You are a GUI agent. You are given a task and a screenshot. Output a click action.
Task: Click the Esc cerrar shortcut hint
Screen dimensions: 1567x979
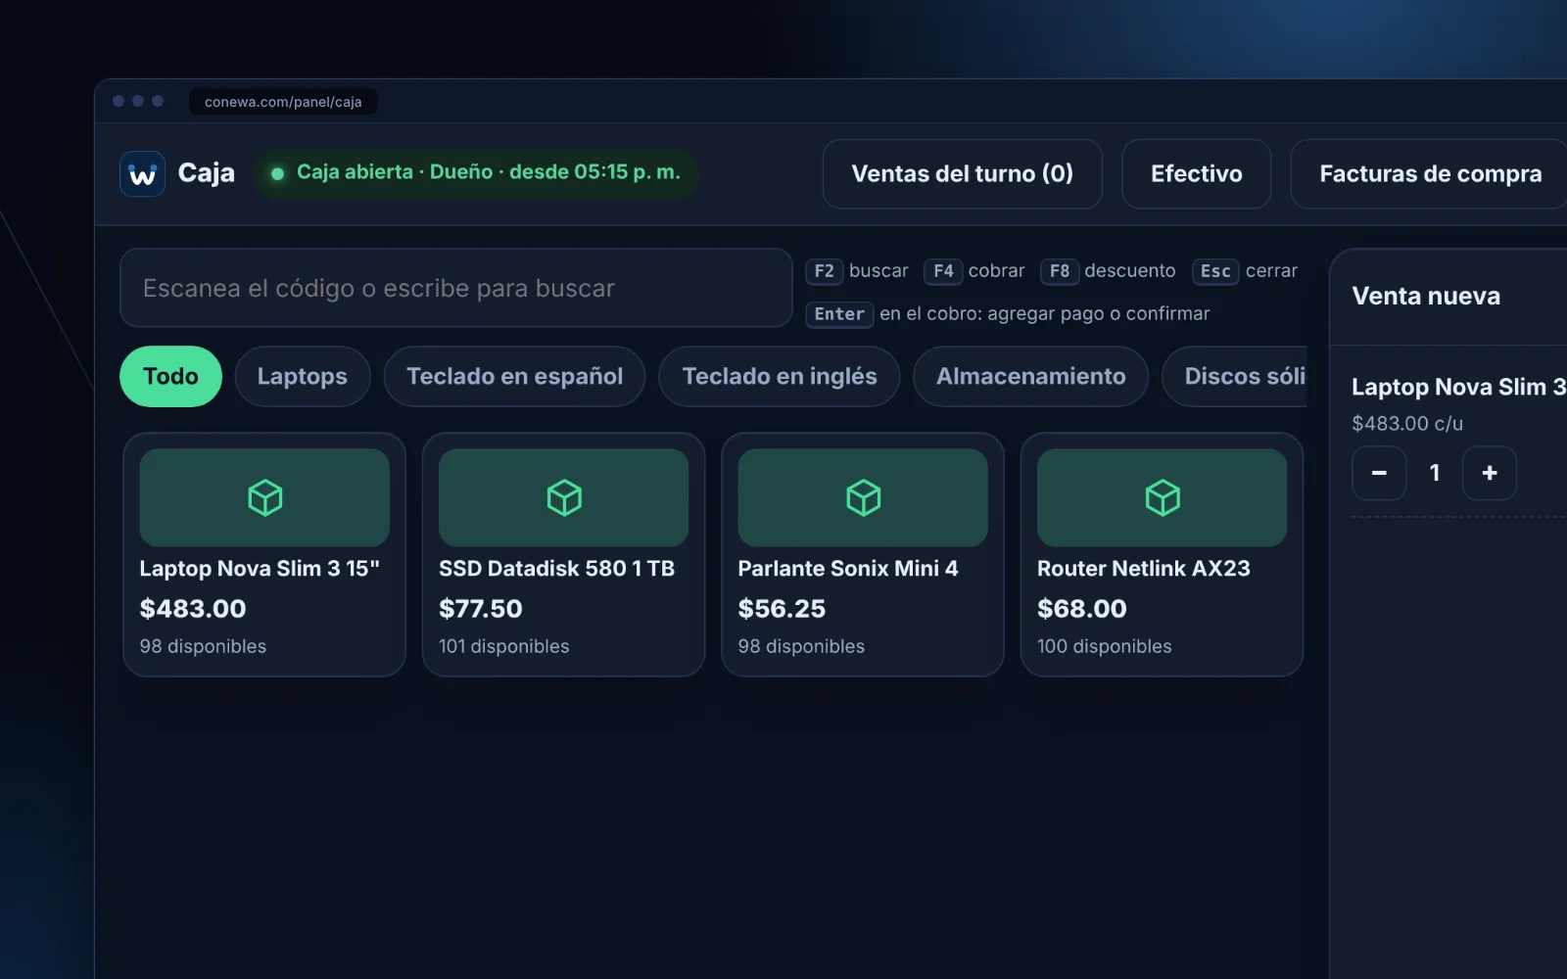pyautogui.click(x=1245, y=271)
